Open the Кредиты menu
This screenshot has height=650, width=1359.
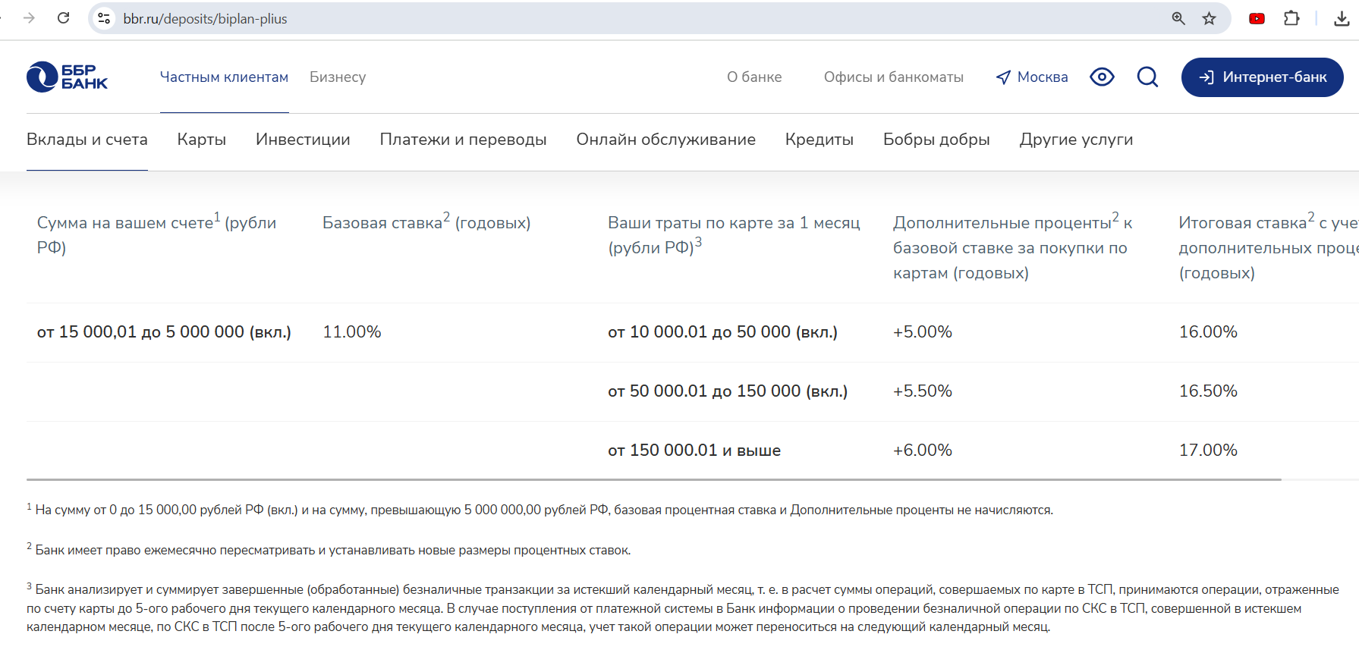click(819, 140)
